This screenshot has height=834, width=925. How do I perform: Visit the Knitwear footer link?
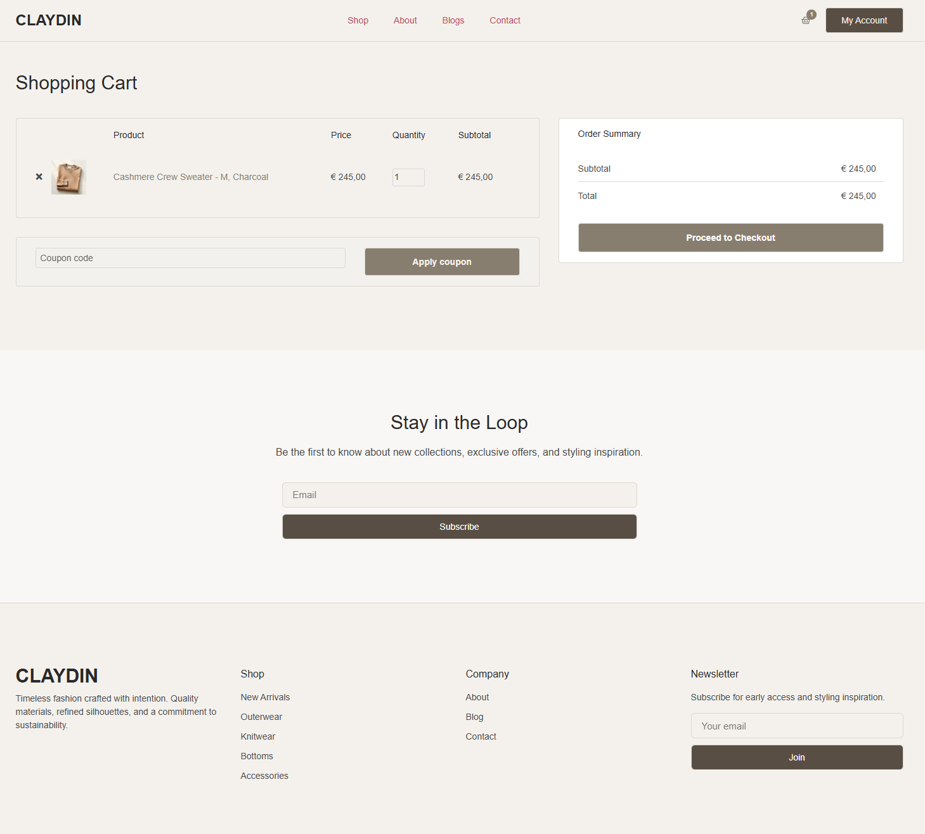pos(258,736)
